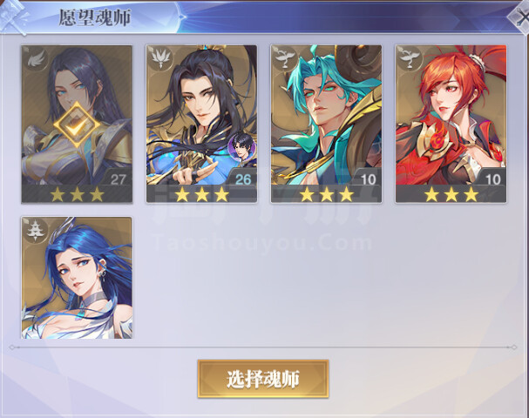
Task: Click the level 27 badge on first card
Action: pyautogui.click(x=118, y=179)
